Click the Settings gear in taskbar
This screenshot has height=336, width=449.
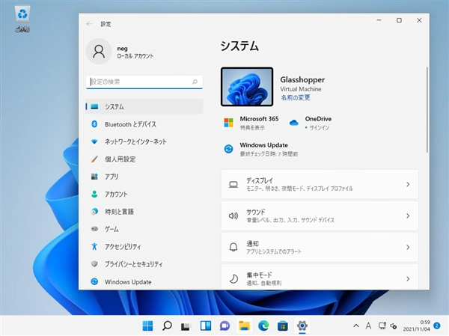[302, 326]
